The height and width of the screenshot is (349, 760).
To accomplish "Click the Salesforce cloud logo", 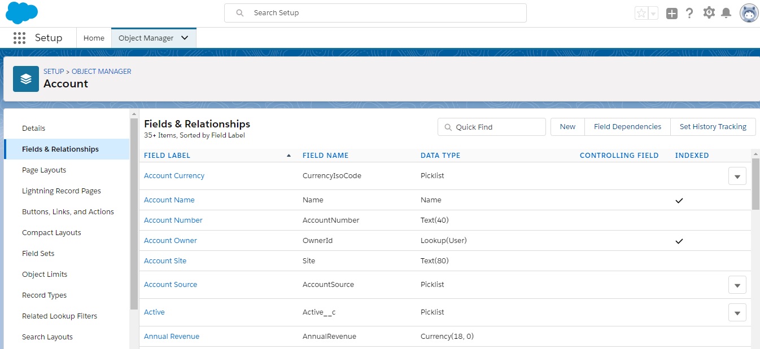I will click(21, 12).
